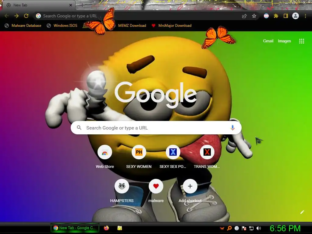The width and height of the screenshot is (312, 234).
Task: Open the striped flag extension icon
Action: pos(266,16)
